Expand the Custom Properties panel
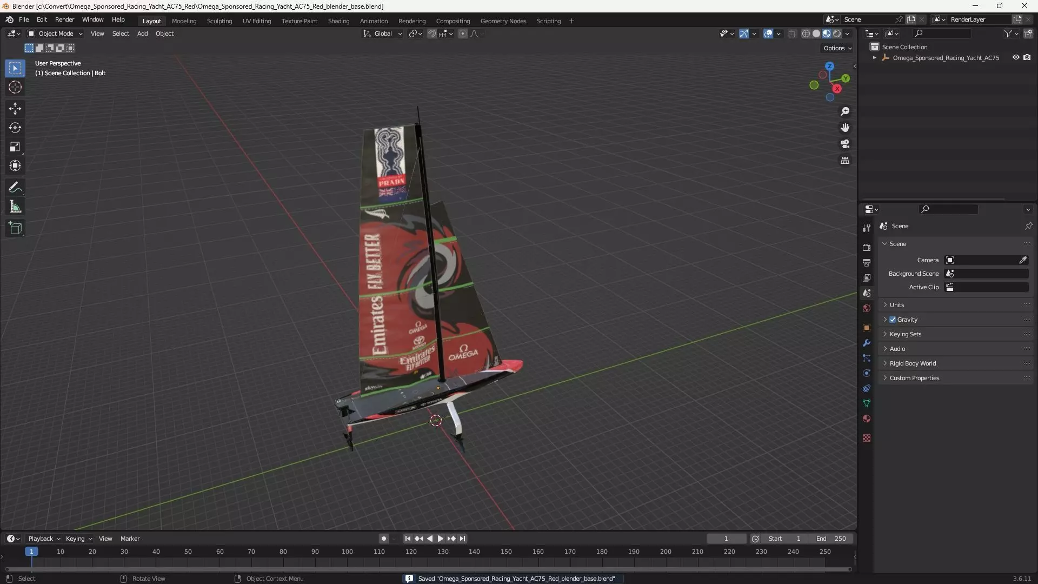 pos(914,378)
